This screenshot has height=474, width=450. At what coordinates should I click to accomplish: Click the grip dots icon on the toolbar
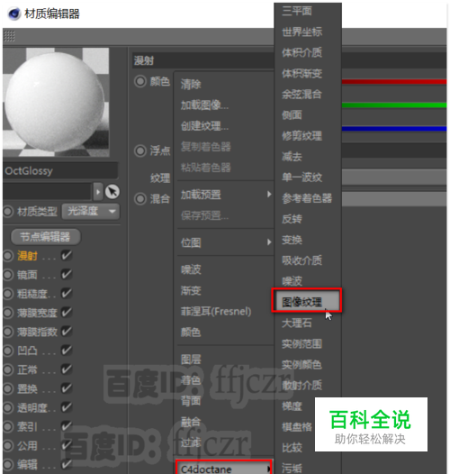pos(9,36)
